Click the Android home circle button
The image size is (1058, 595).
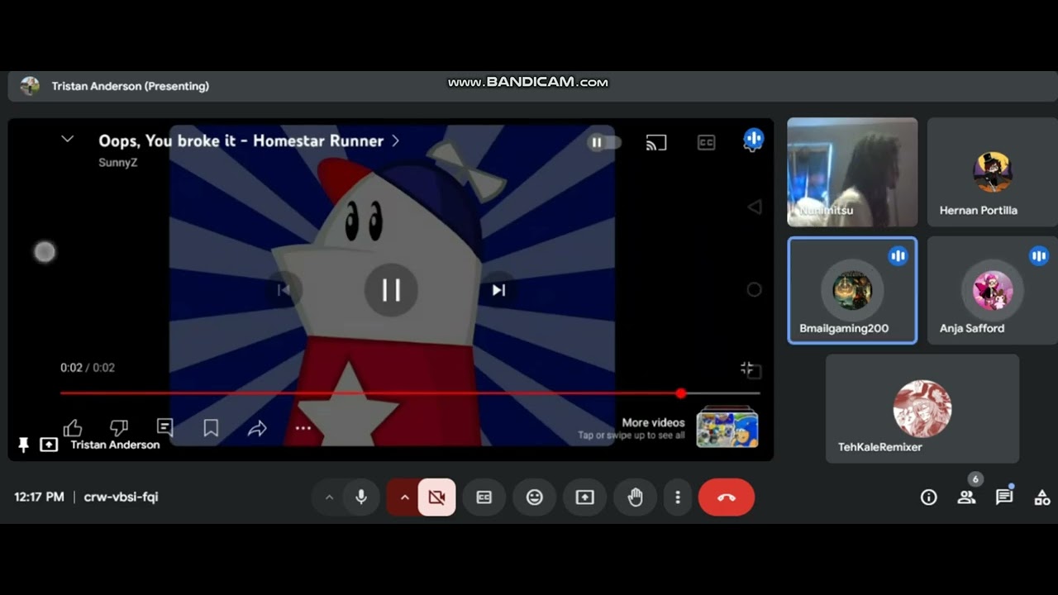point(754,290)
